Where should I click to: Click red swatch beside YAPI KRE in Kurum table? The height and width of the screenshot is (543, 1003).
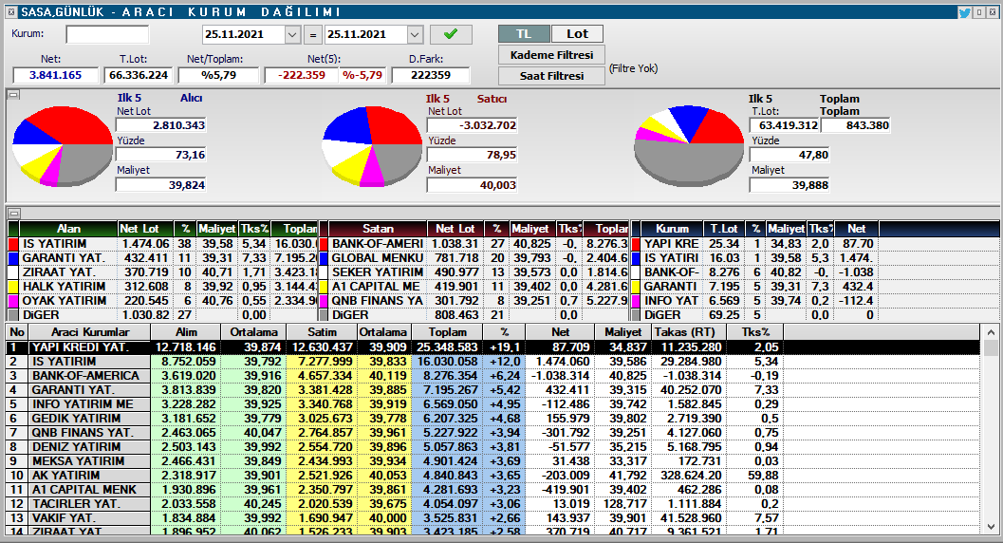click(x=636, y=244)
